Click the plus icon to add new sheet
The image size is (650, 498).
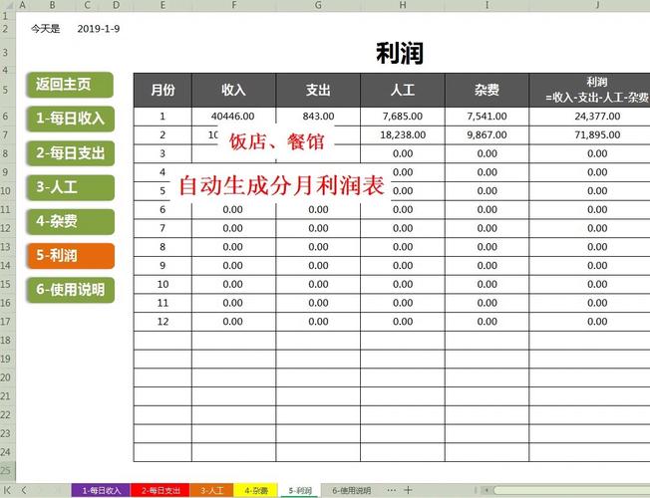408,490
